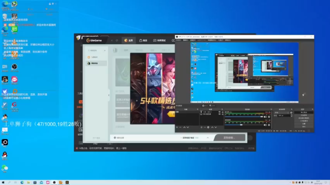This screenshot has height=185, width=330.
Task: Open source properties gear in OBS sources panel
Action: click(208, 127)
